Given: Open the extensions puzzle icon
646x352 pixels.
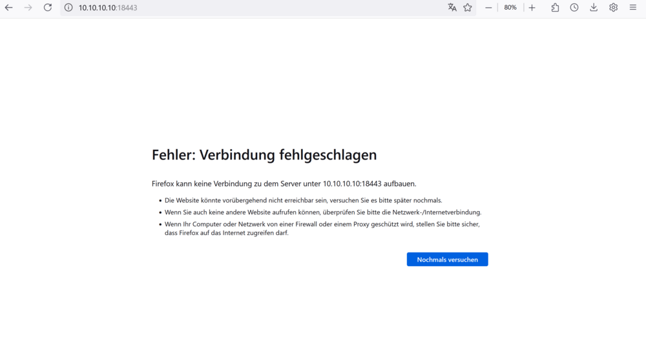Looking at the screenshot, I should [x=555, y=8].
